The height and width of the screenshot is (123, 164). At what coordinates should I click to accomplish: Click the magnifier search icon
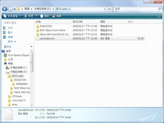click(160, 9)
